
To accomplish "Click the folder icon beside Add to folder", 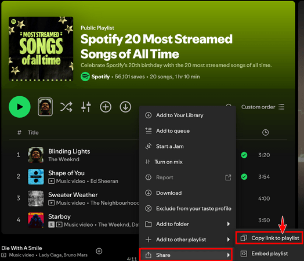I will [x=149, y=224].
